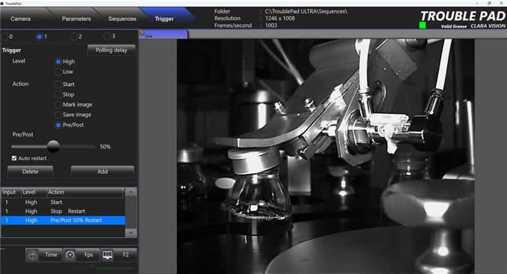Click the Action column header
The height and width of the screenshot is (274, 507).
[x=85, y=192]
